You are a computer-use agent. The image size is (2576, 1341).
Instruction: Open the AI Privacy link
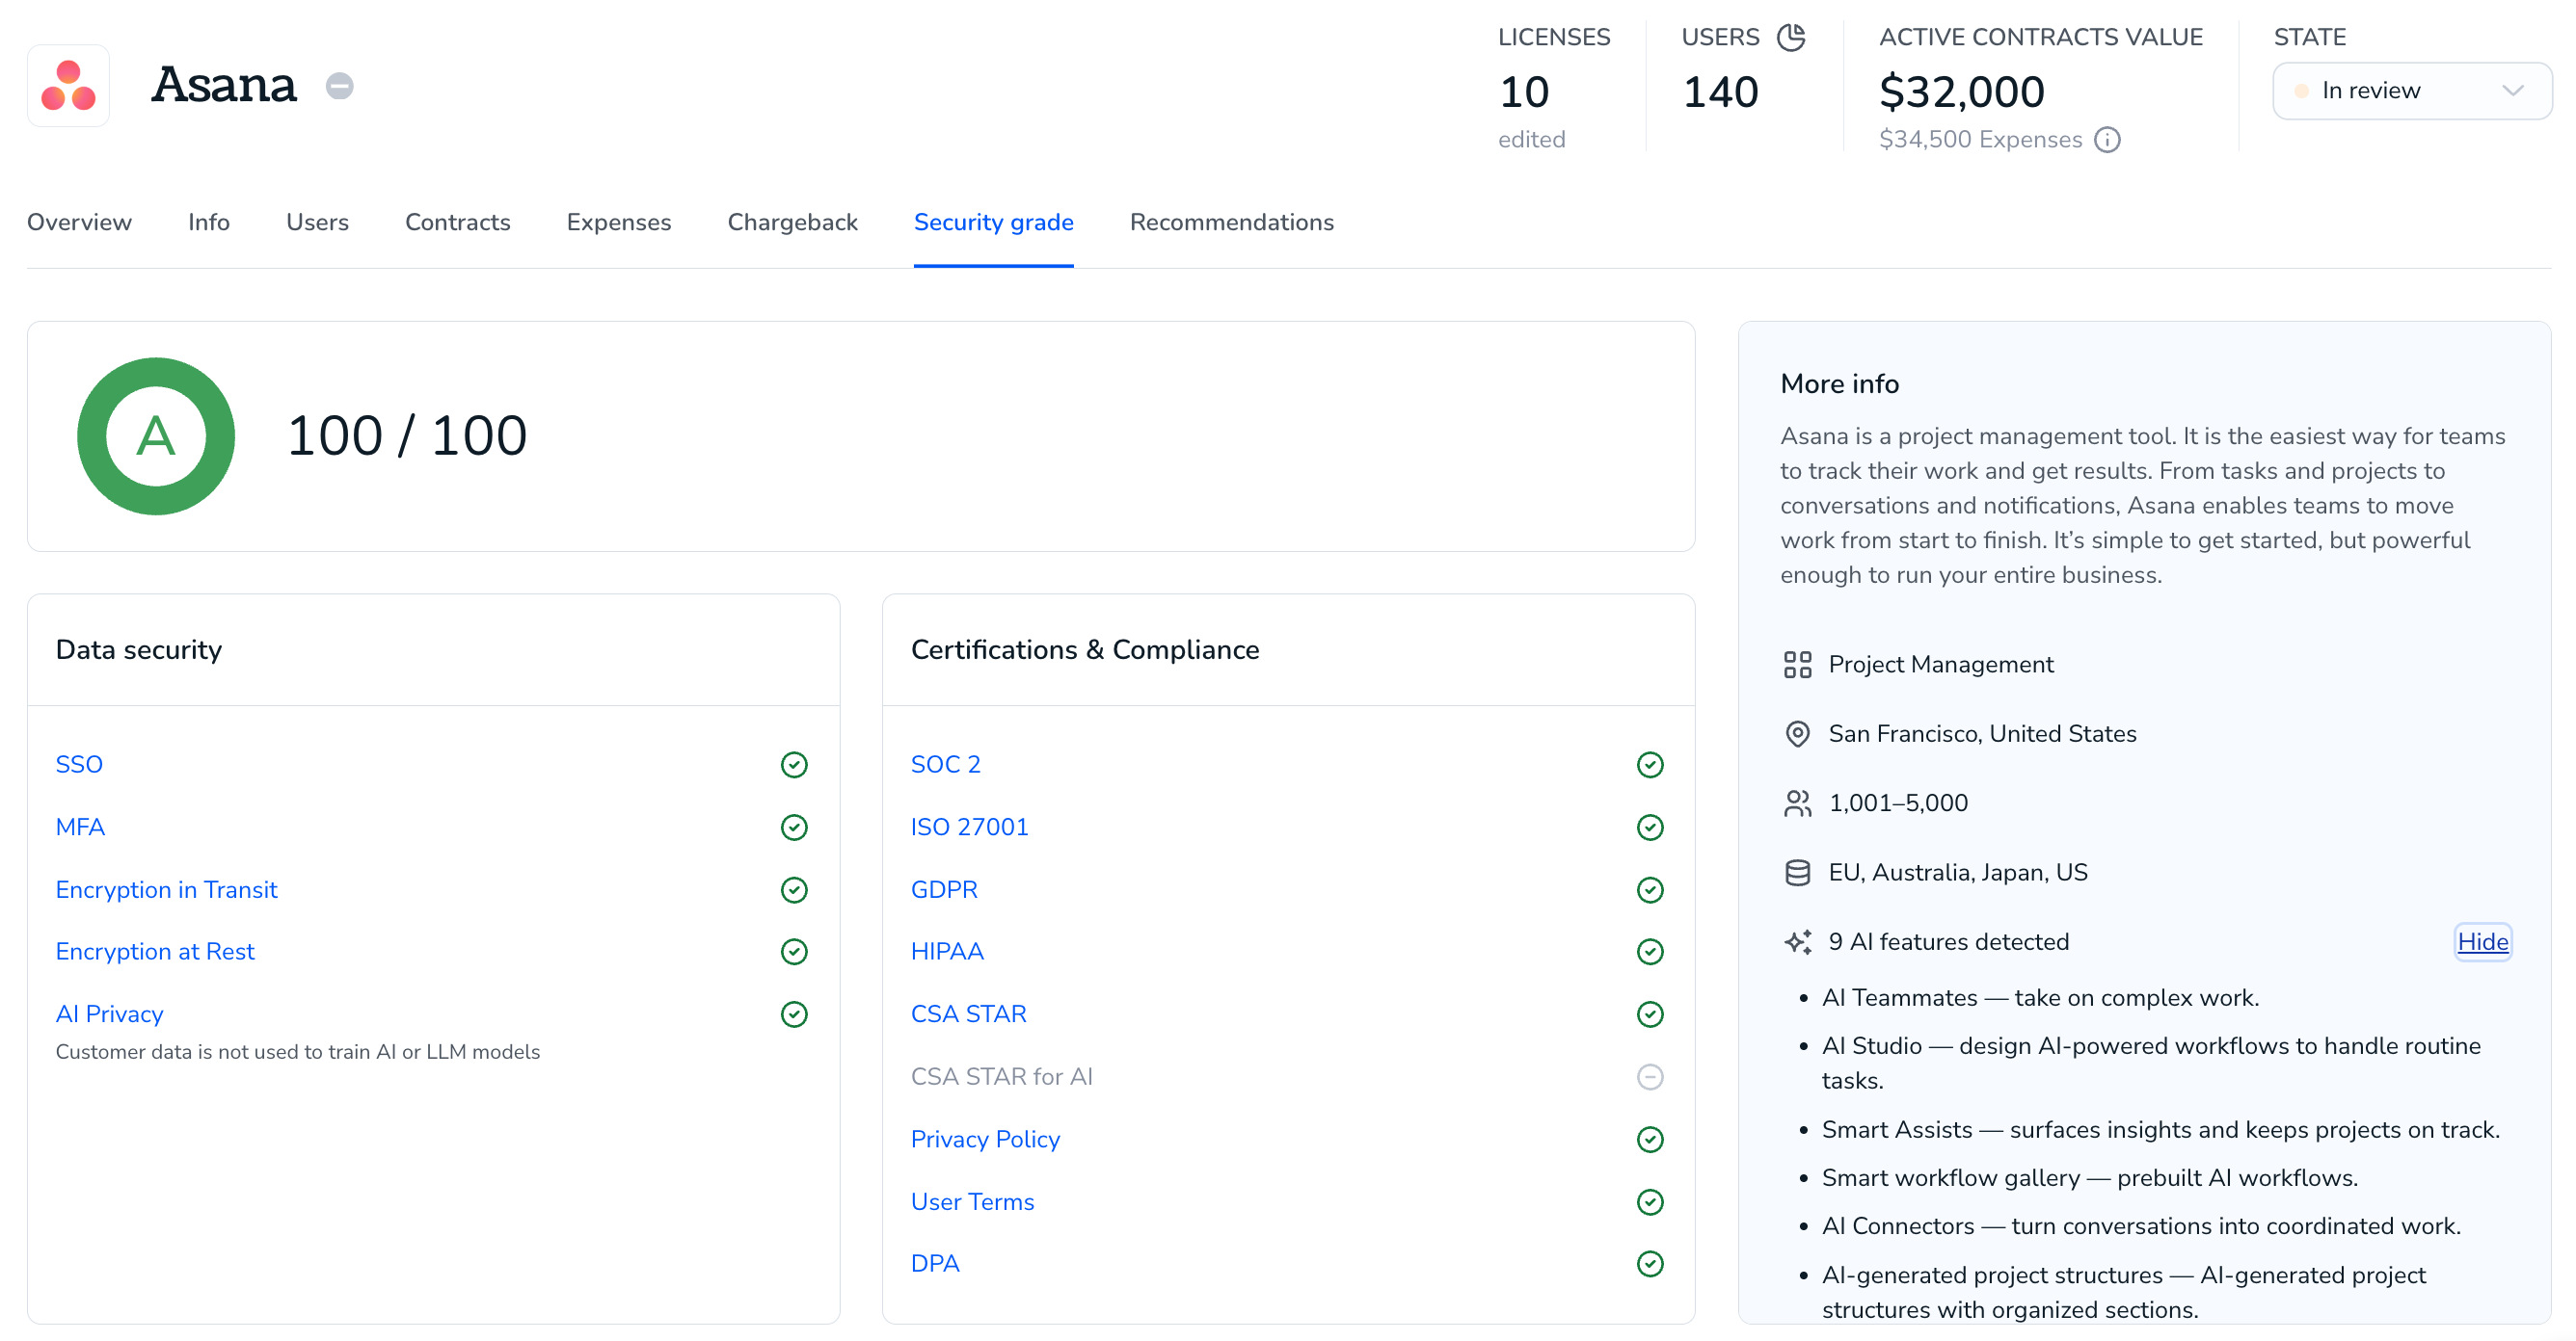coord(109,1014)
